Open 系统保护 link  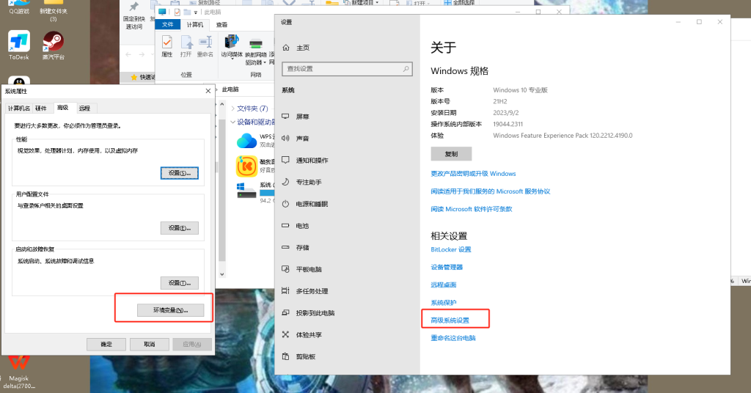click(444, 303)
